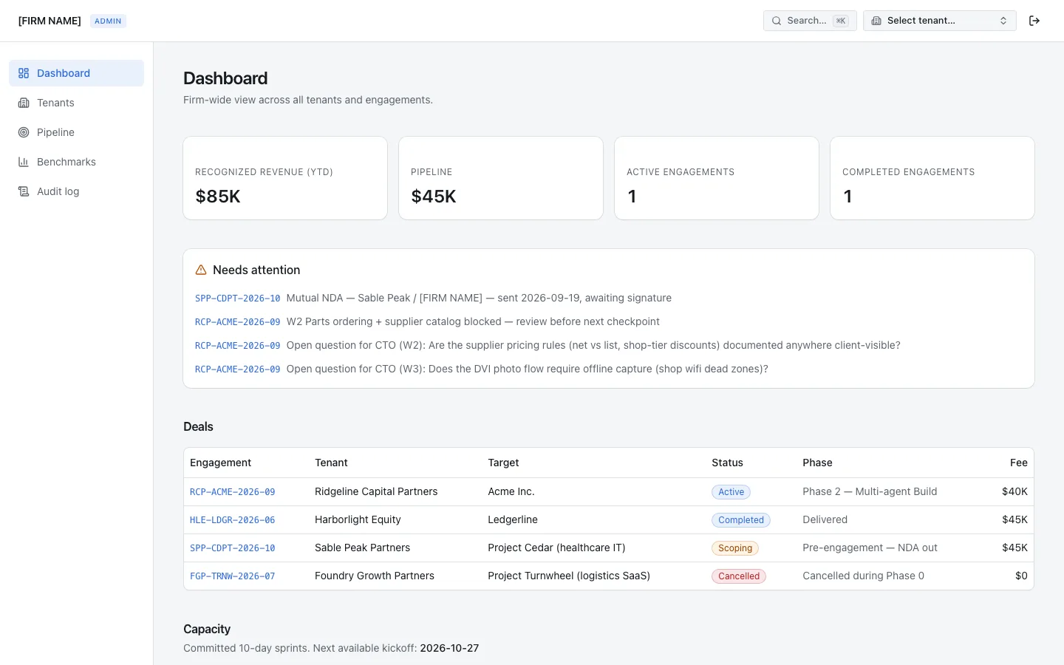The height and width of the screenshot is (665, 1064).
Task: Click the Tenant column header
Action: click(x=331, y=463)
